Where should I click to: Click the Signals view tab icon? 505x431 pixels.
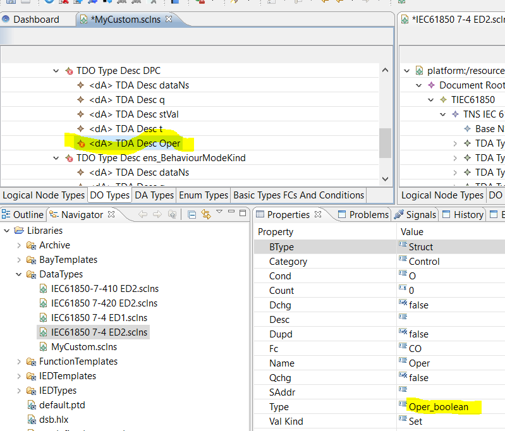click(x=399, y=215)
